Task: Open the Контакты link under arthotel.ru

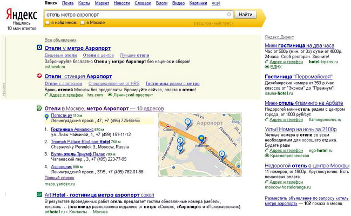Action: coord(78,212)
